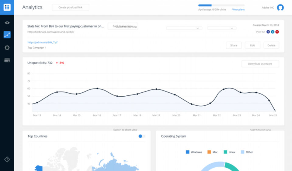The height and width of the screenshot is (171, 292).
Task: Click the Analytics page title
Action: pyautogui.click(x=33, y=7)
